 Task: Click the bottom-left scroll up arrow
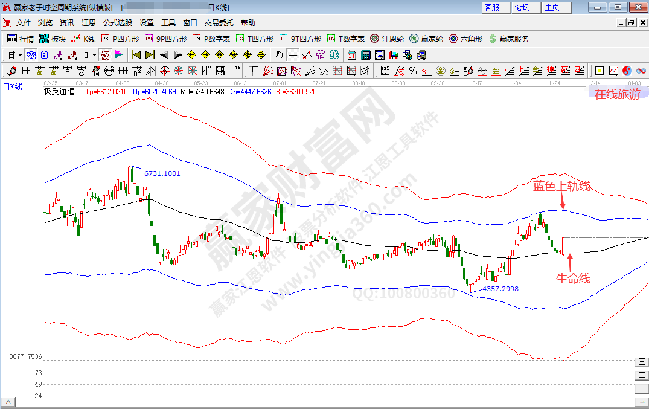8,402
